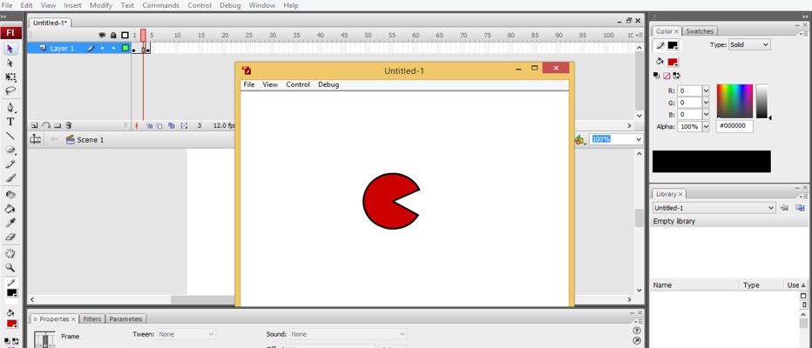Toggle the Onion Skin button
Screen dimensions: 812x348
pyautogui.click(x=149, y=125)
